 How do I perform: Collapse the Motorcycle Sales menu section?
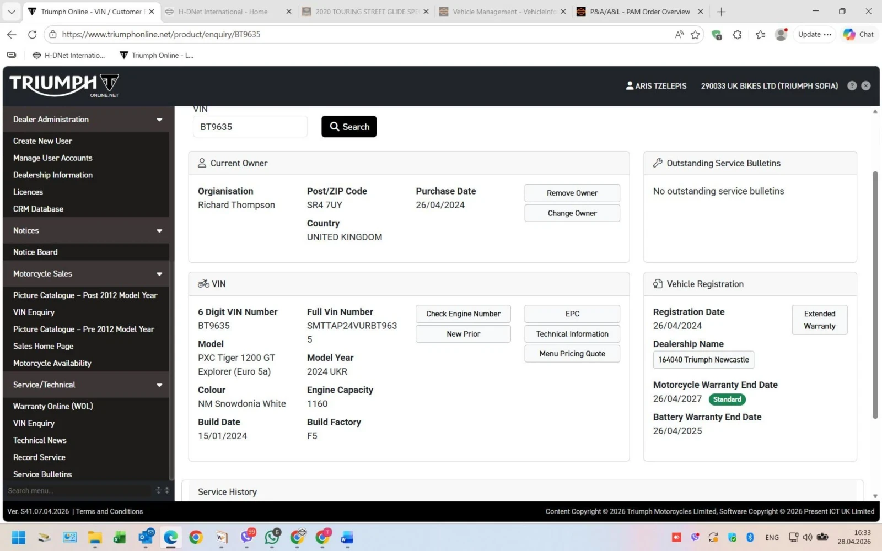[x=159, y=274]
